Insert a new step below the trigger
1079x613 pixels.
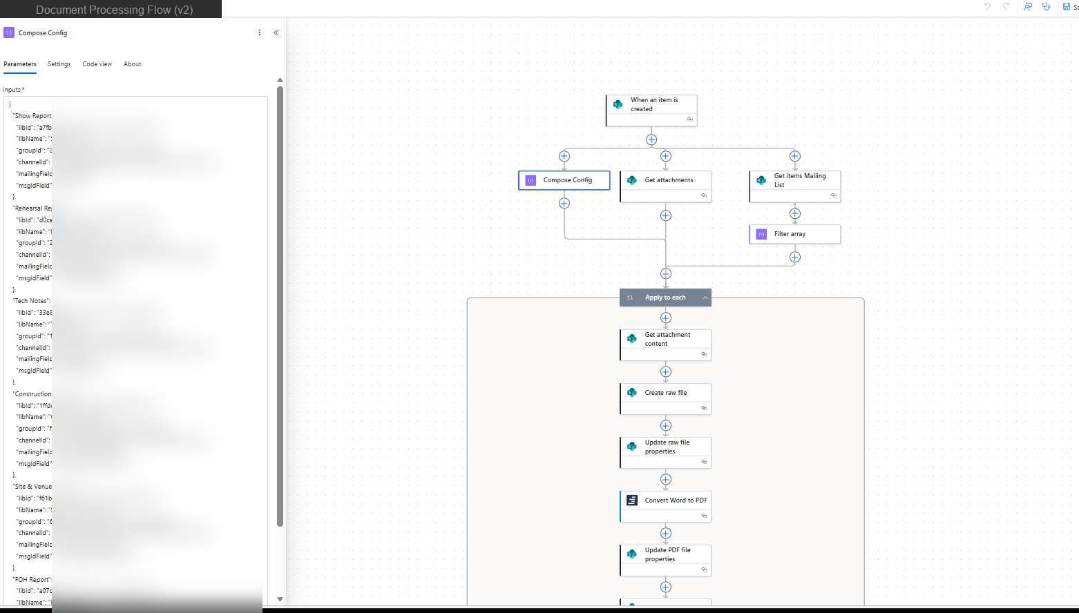click(x=651, y=139)
